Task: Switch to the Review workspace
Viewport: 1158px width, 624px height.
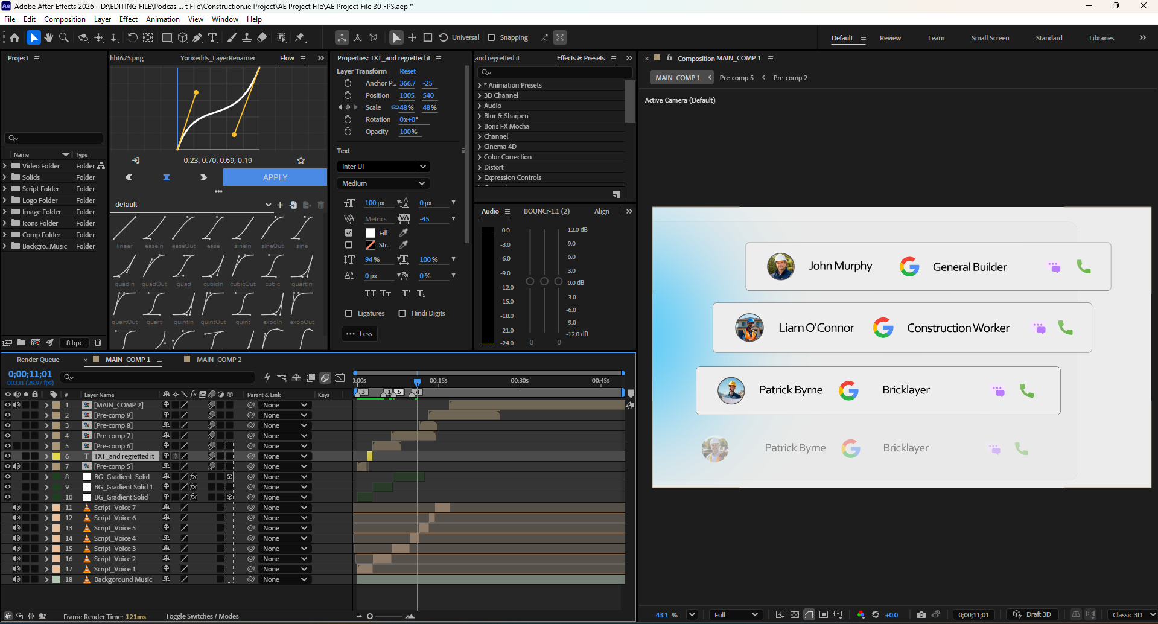Action: tap(890, 38)
